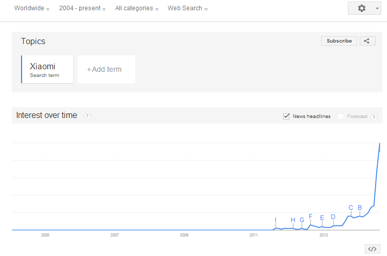Click news headline marker F on chart

pyautogui.click(x=310, y=216)
